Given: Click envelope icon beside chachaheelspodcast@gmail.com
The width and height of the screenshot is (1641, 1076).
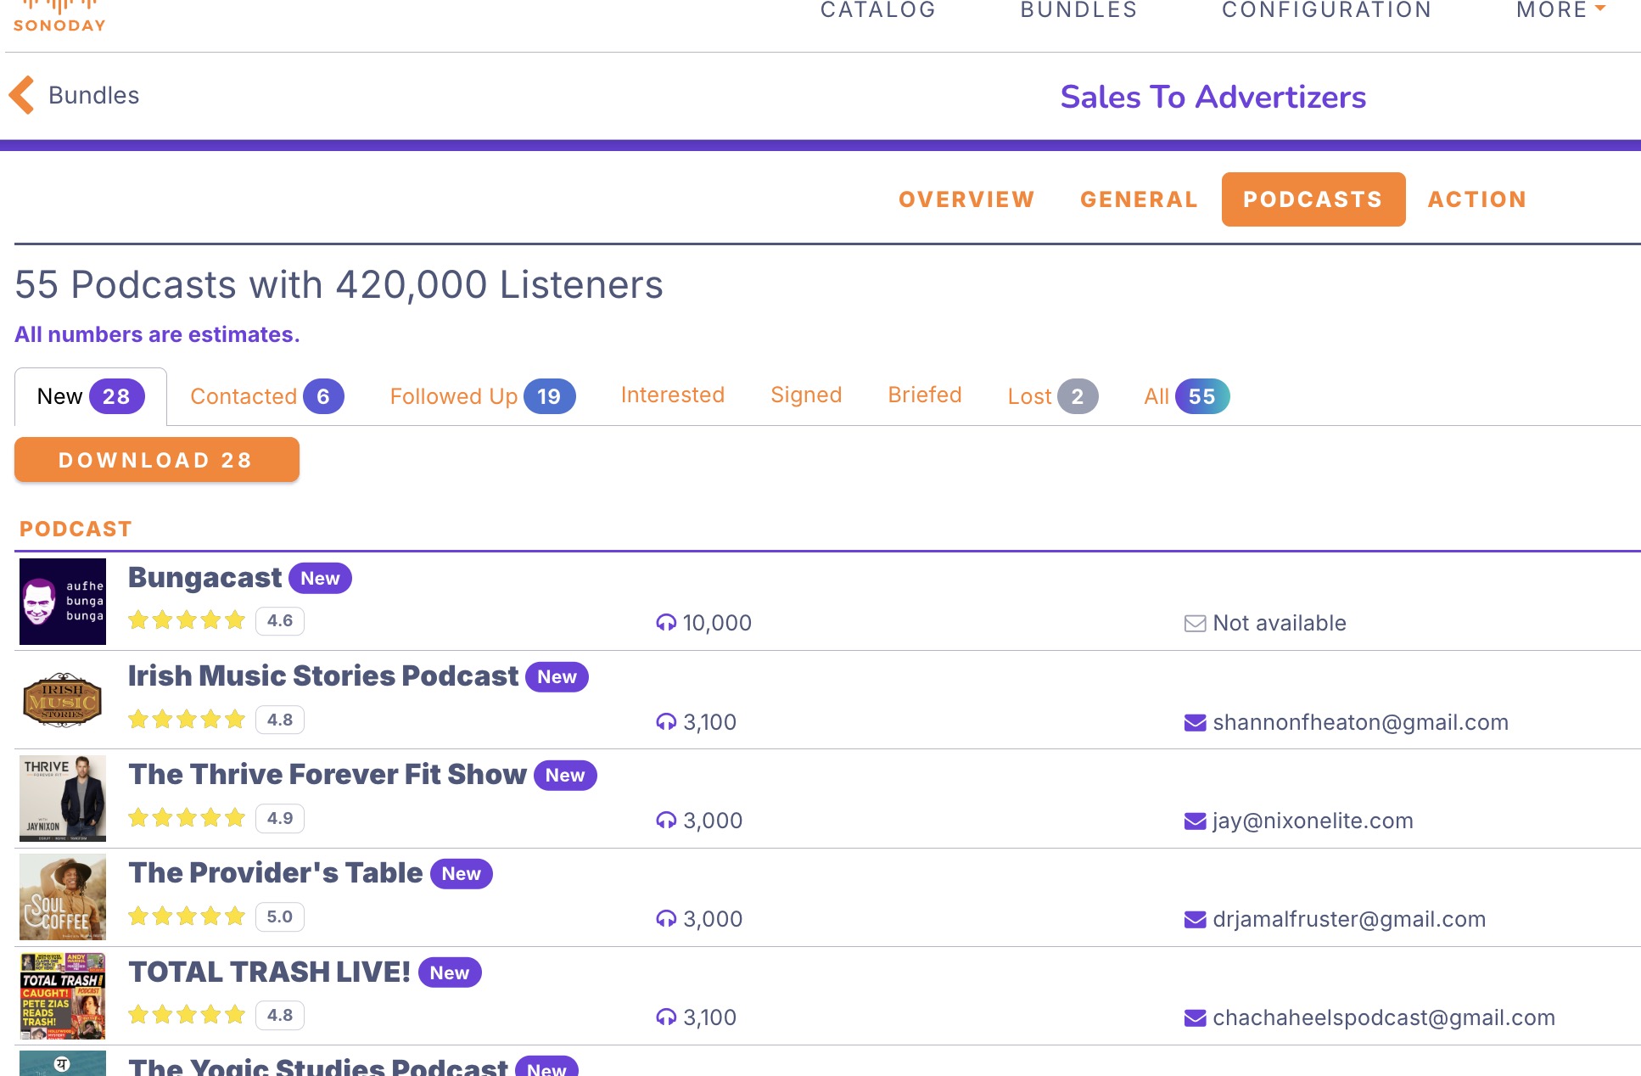Looking at the screenshot, I should pos(1195,1018).
